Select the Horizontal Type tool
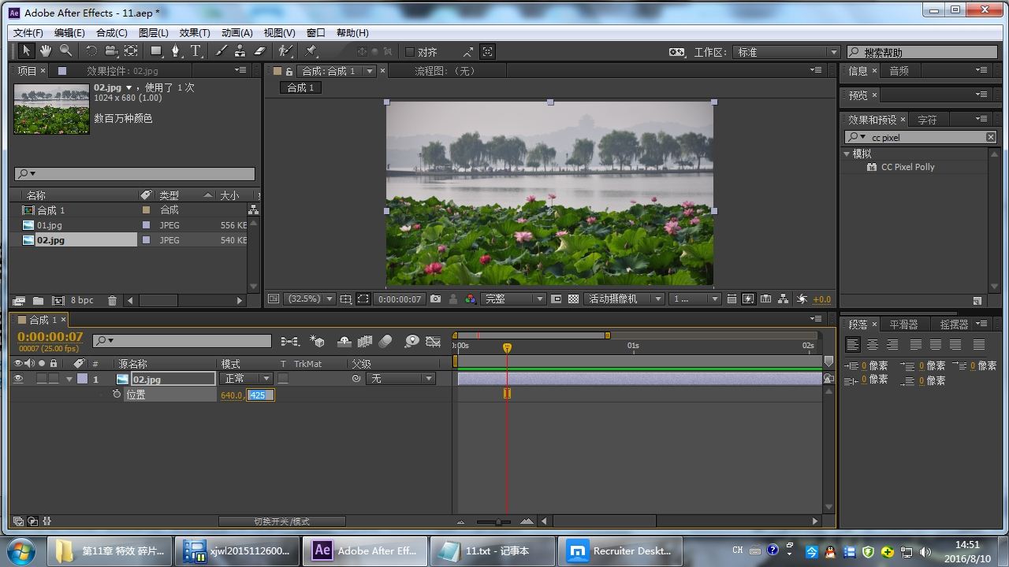1009x567 pixels. coord(195,51)
